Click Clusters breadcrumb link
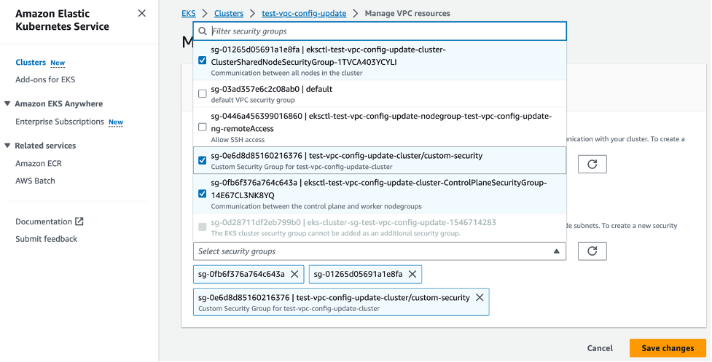Viewport: 712px width, 362px height. tap(229, 13)
